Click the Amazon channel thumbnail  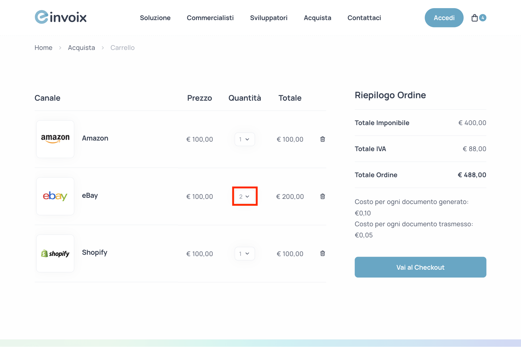coord(55,139)
